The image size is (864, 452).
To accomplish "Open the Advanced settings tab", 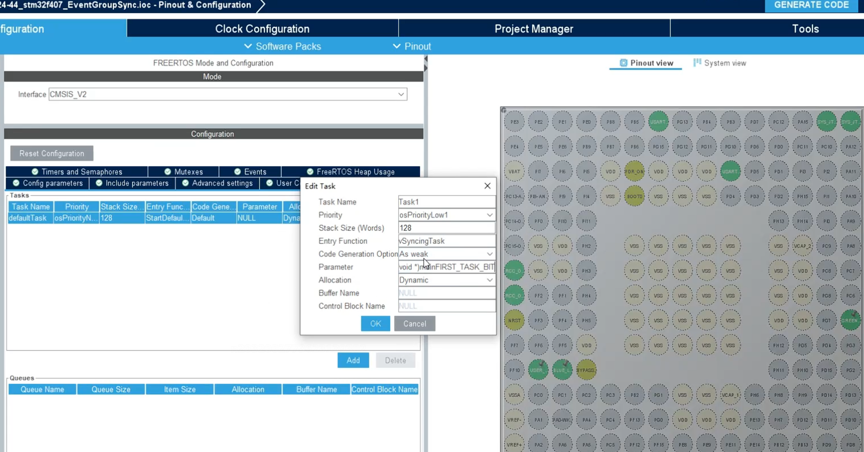I will pos(217,183).
